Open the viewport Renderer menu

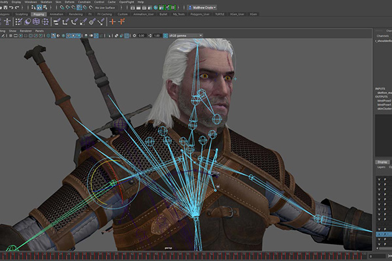(x=25, y=31)
